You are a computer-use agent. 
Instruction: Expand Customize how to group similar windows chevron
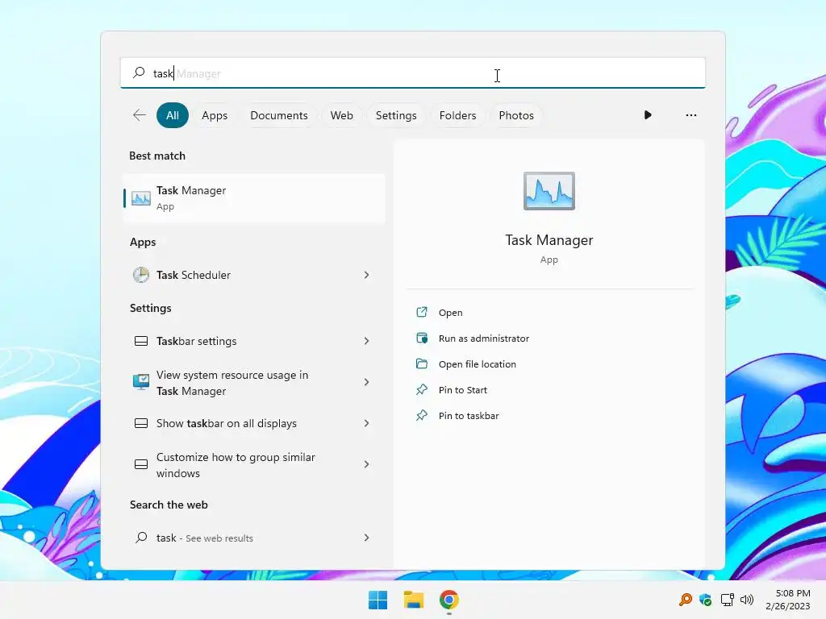click(367, 464)
